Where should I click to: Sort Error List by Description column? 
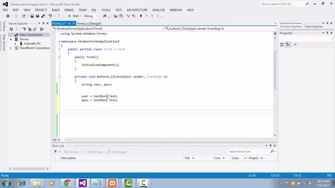tap(122, 158)
